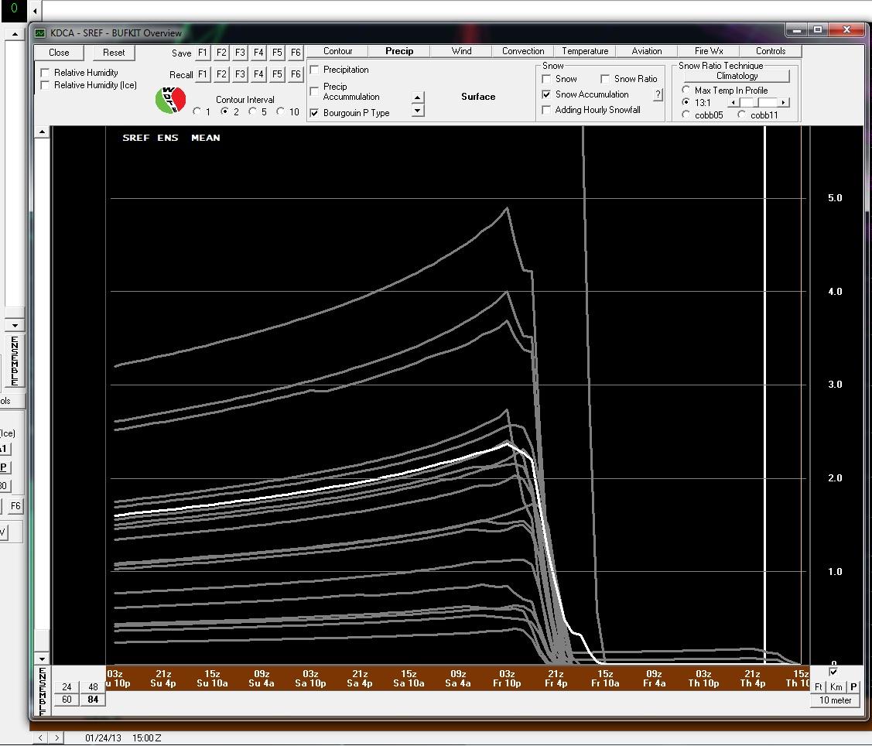This screenshot has height=746, width=872.
Task: Click the Reset button
Action: pyautogui.click(x=114, y=53)
